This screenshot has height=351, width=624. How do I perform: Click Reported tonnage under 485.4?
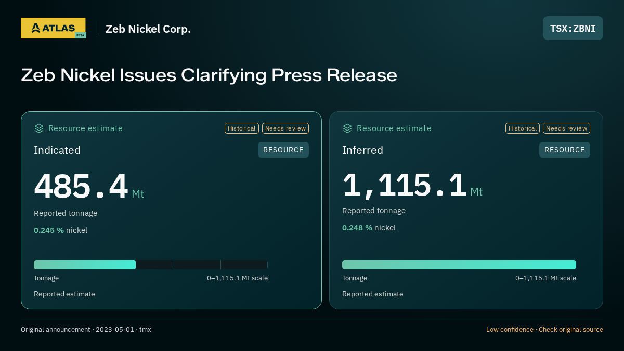pos(66,213)
